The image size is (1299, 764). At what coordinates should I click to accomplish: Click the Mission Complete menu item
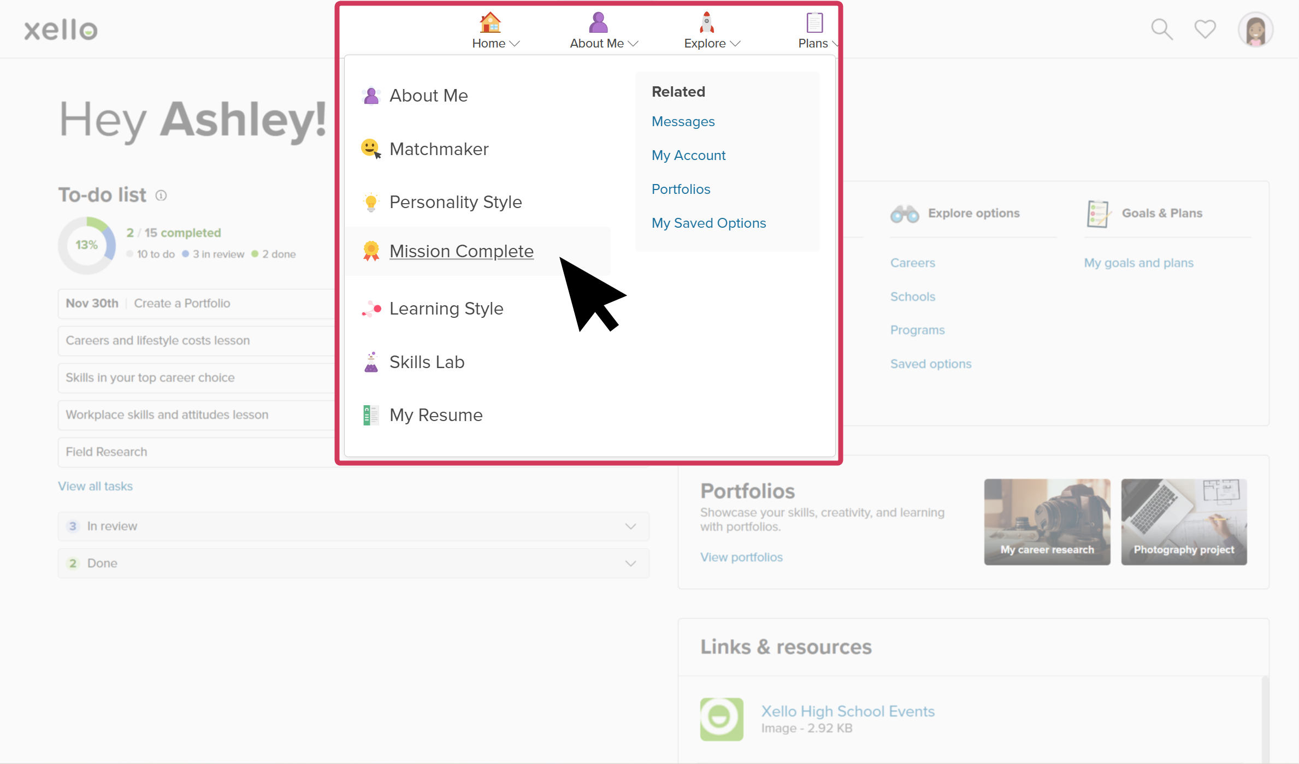(x=461, y=251)
